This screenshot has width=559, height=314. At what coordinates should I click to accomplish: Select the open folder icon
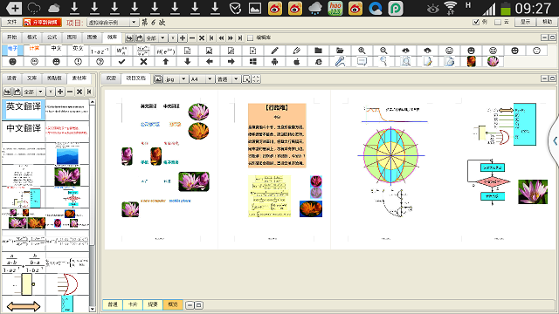[x=340, y=51]
